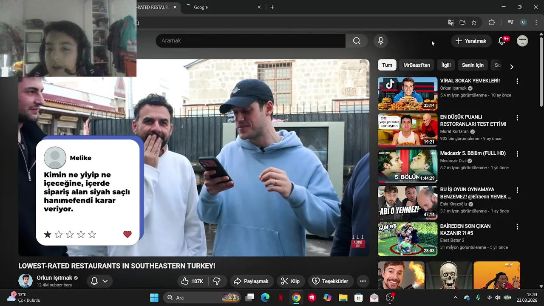
Task: Click the taskbar Ara search box
Action: 202,297
